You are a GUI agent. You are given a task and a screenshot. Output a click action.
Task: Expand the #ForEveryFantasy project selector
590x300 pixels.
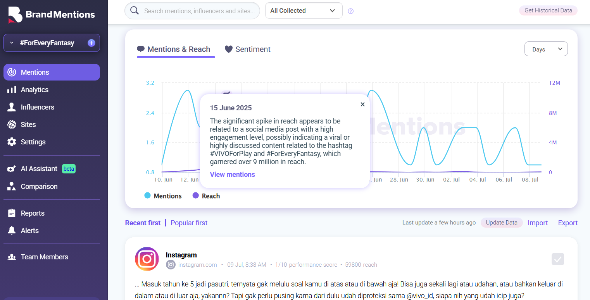click(12, 43)
